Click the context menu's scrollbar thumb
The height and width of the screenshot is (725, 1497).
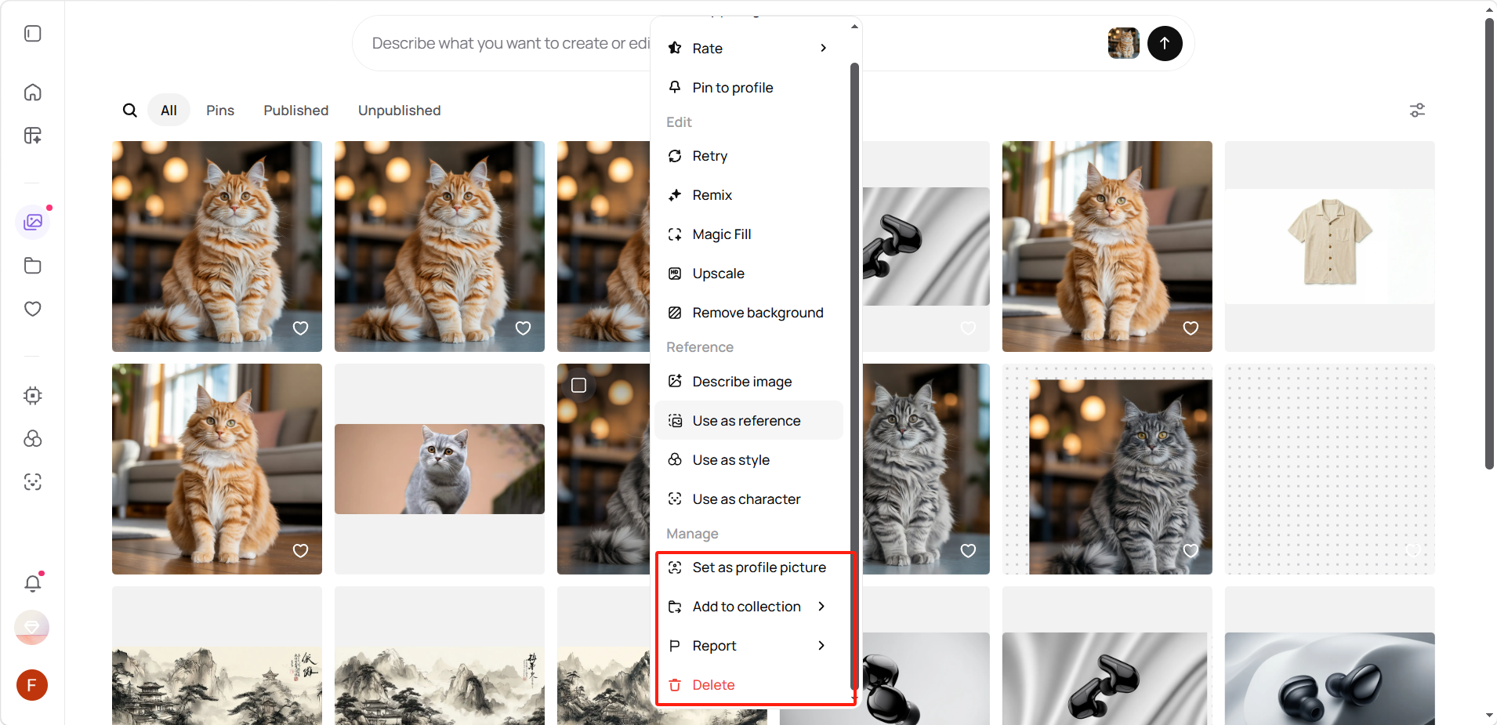[855, 376]
